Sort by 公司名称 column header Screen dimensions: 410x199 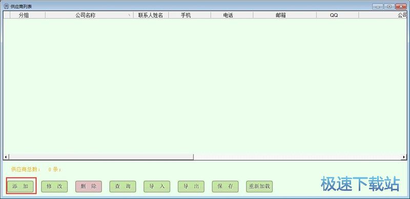(x=89, y=15)
